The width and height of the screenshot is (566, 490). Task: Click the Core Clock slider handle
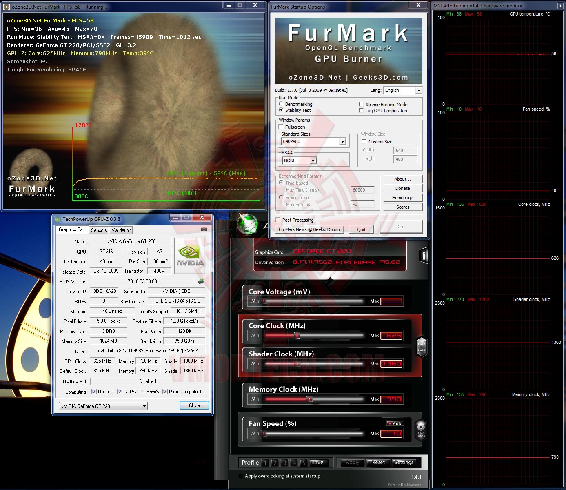pos(297,336)
